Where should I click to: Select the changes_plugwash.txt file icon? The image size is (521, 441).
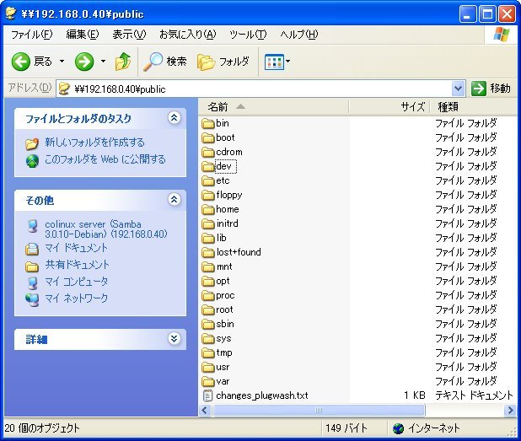(207, 395)
